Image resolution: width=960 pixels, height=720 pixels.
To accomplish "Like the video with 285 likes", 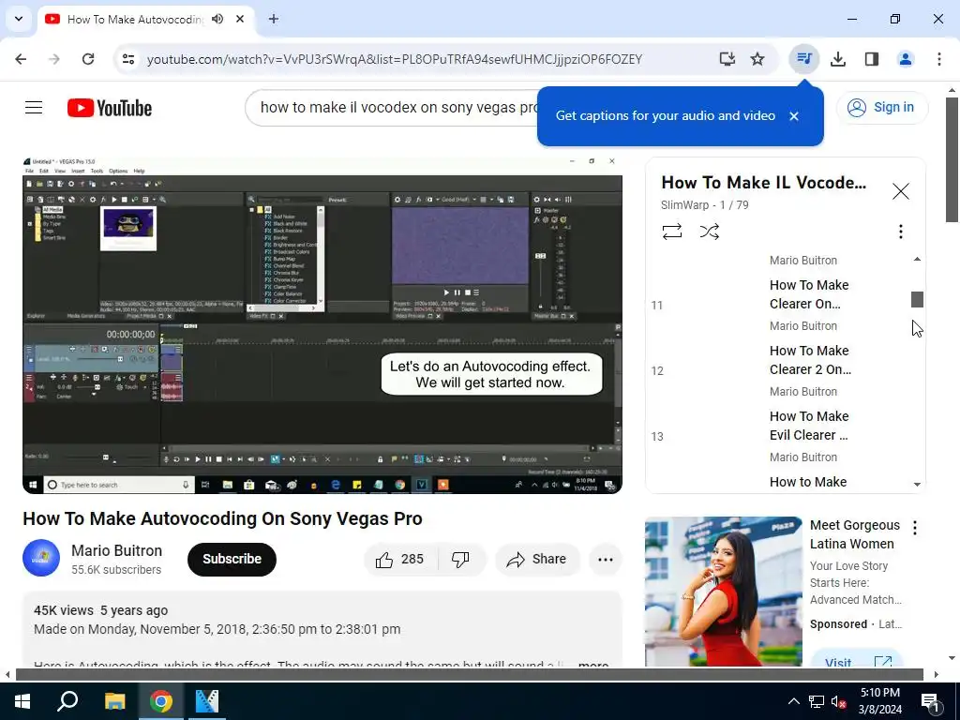I will pos(400,559).
